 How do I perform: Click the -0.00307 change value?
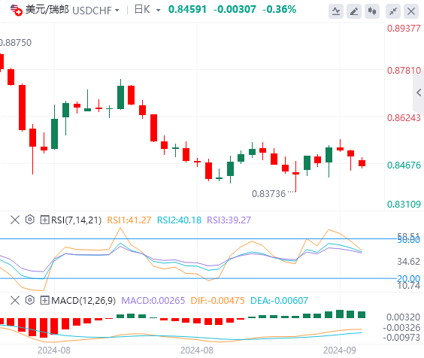235,10
